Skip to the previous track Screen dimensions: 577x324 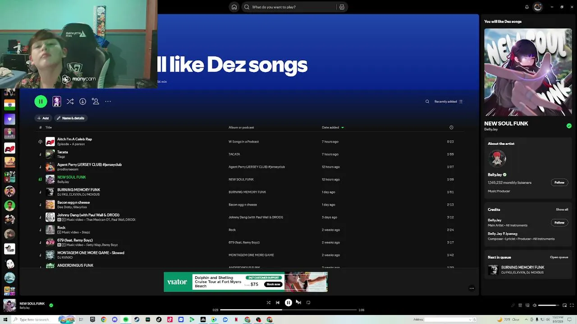278,303
